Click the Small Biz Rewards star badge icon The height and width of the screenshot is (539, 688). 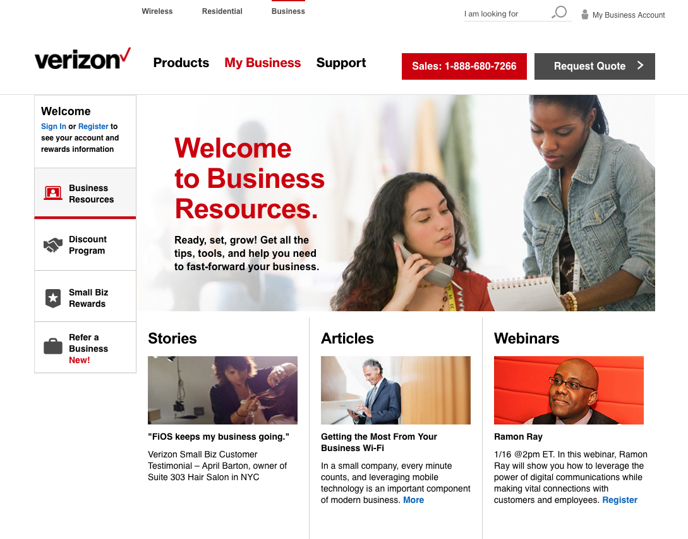(x=52, y=298)
